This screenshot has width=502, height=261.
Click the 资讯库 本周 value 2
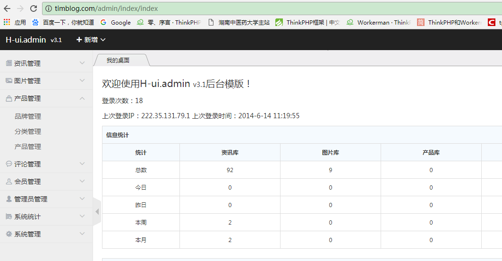(230, 223)
